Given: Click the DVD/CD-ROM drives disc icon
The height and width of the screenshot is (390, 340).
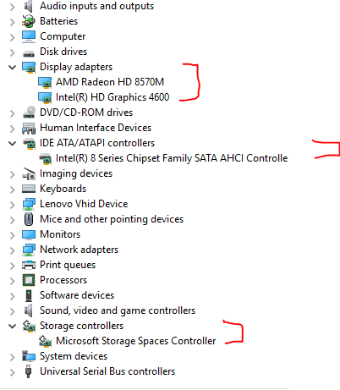Looking at the screenshot, I should (29, 113).
